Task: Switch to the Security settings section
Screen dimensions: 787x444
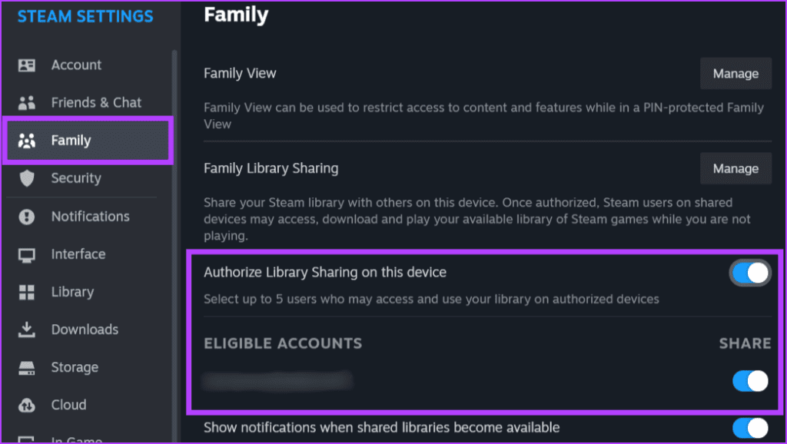Action: pos(75,178)
